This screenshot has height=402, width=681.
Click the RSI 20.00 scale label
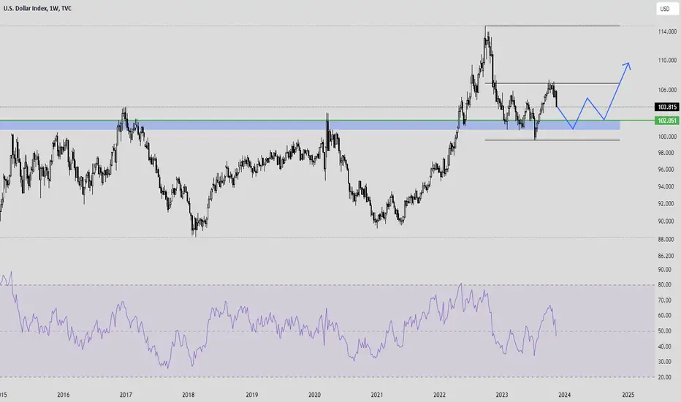pyautogui.click(x=664, y=377)
